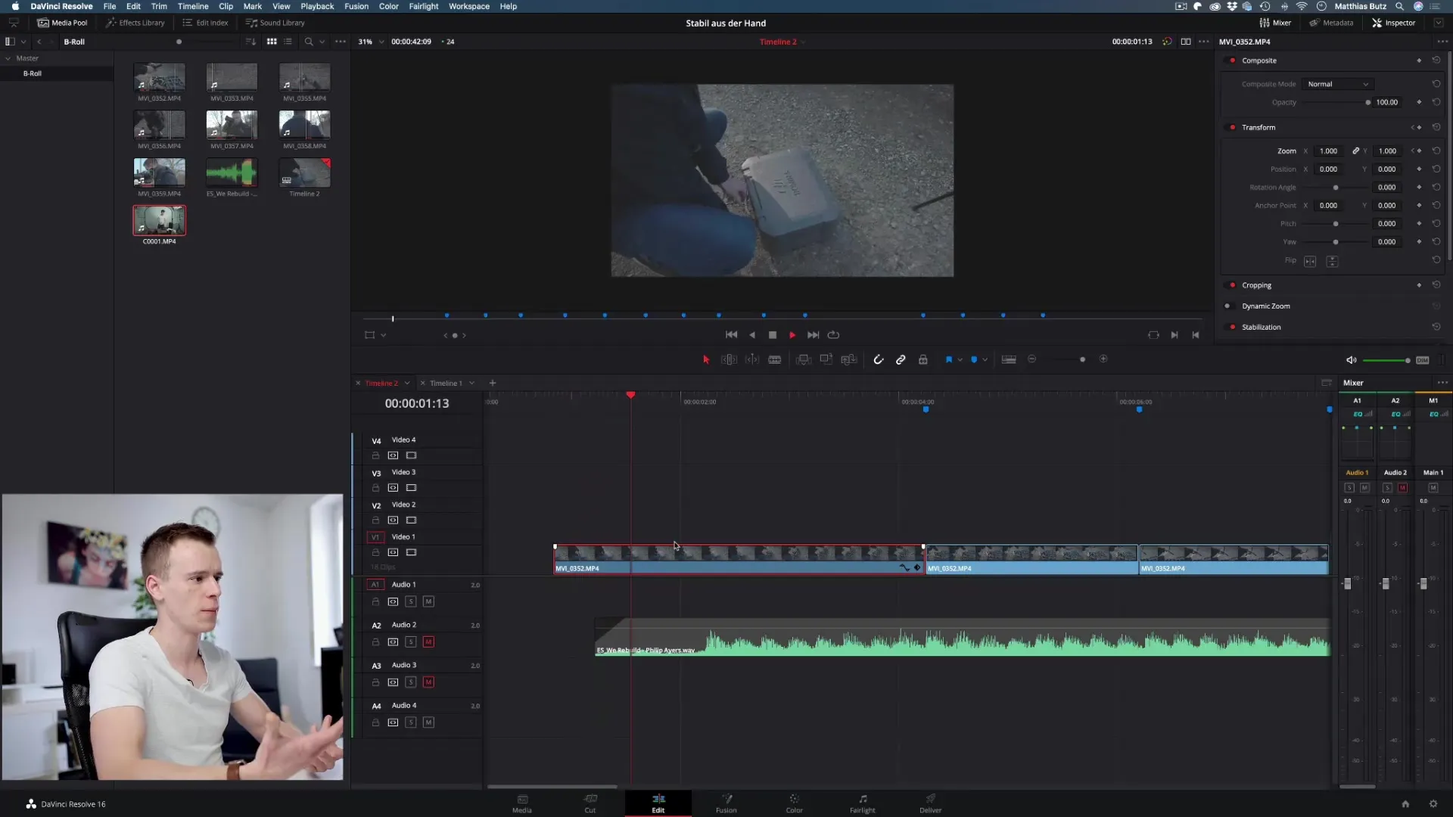
Task: Click the Go to Last Frame button
Action: coord(813,335)
